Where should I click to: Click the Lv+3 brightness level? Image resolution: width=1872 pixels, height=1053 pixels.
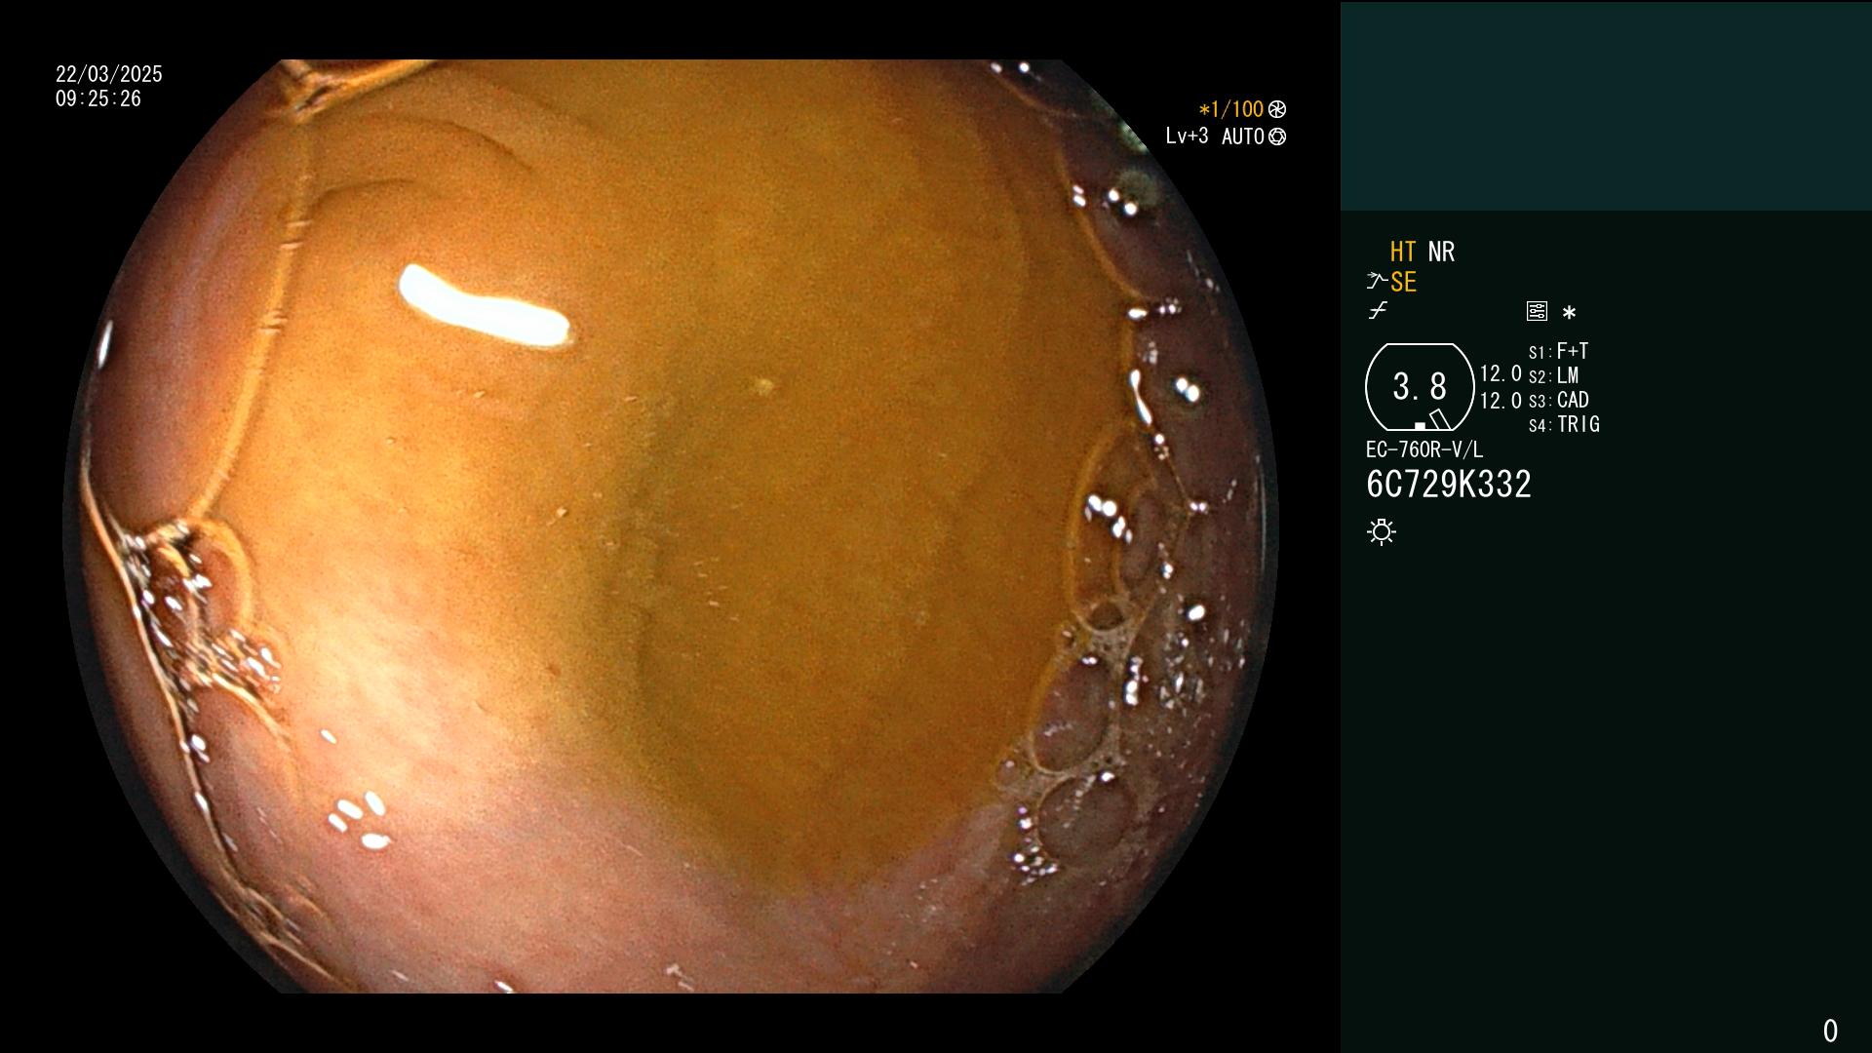[x=1187, y=136]
